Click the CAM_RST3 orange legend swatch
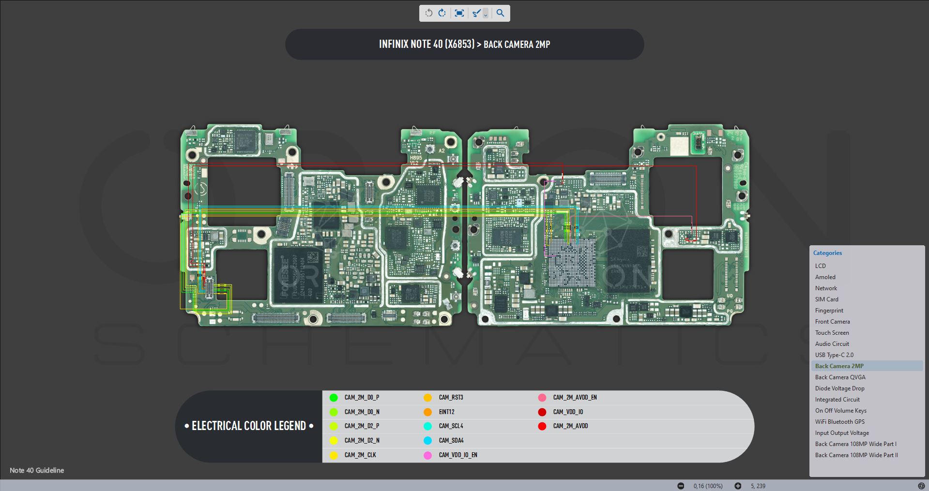929x491 pixels. 427,398
